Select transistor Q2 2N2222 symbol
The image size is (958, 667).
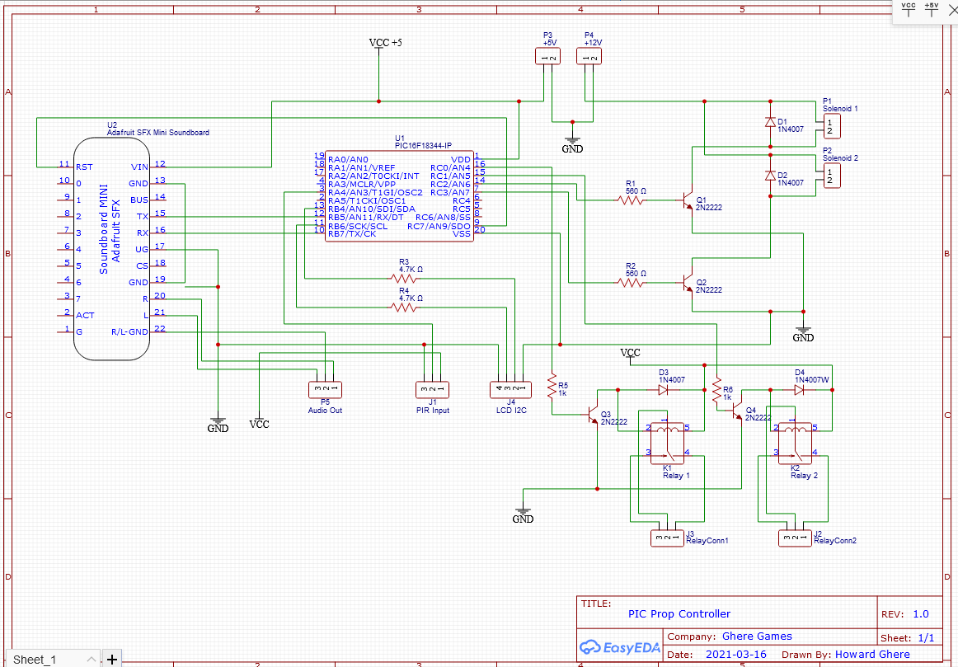(688, 283)
